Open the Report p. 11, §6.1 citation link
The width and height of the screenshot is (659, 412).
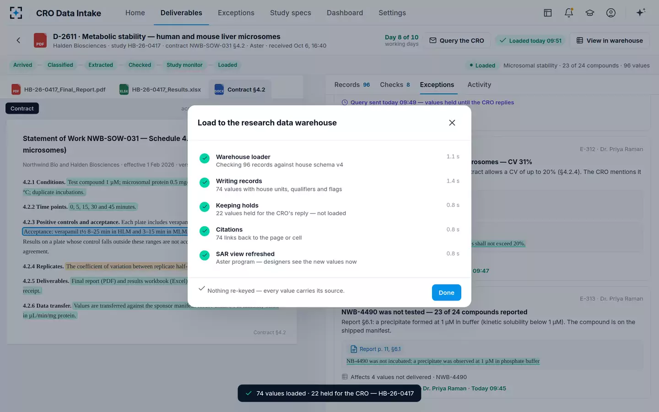pyautogui.click(x=375, y=349)
